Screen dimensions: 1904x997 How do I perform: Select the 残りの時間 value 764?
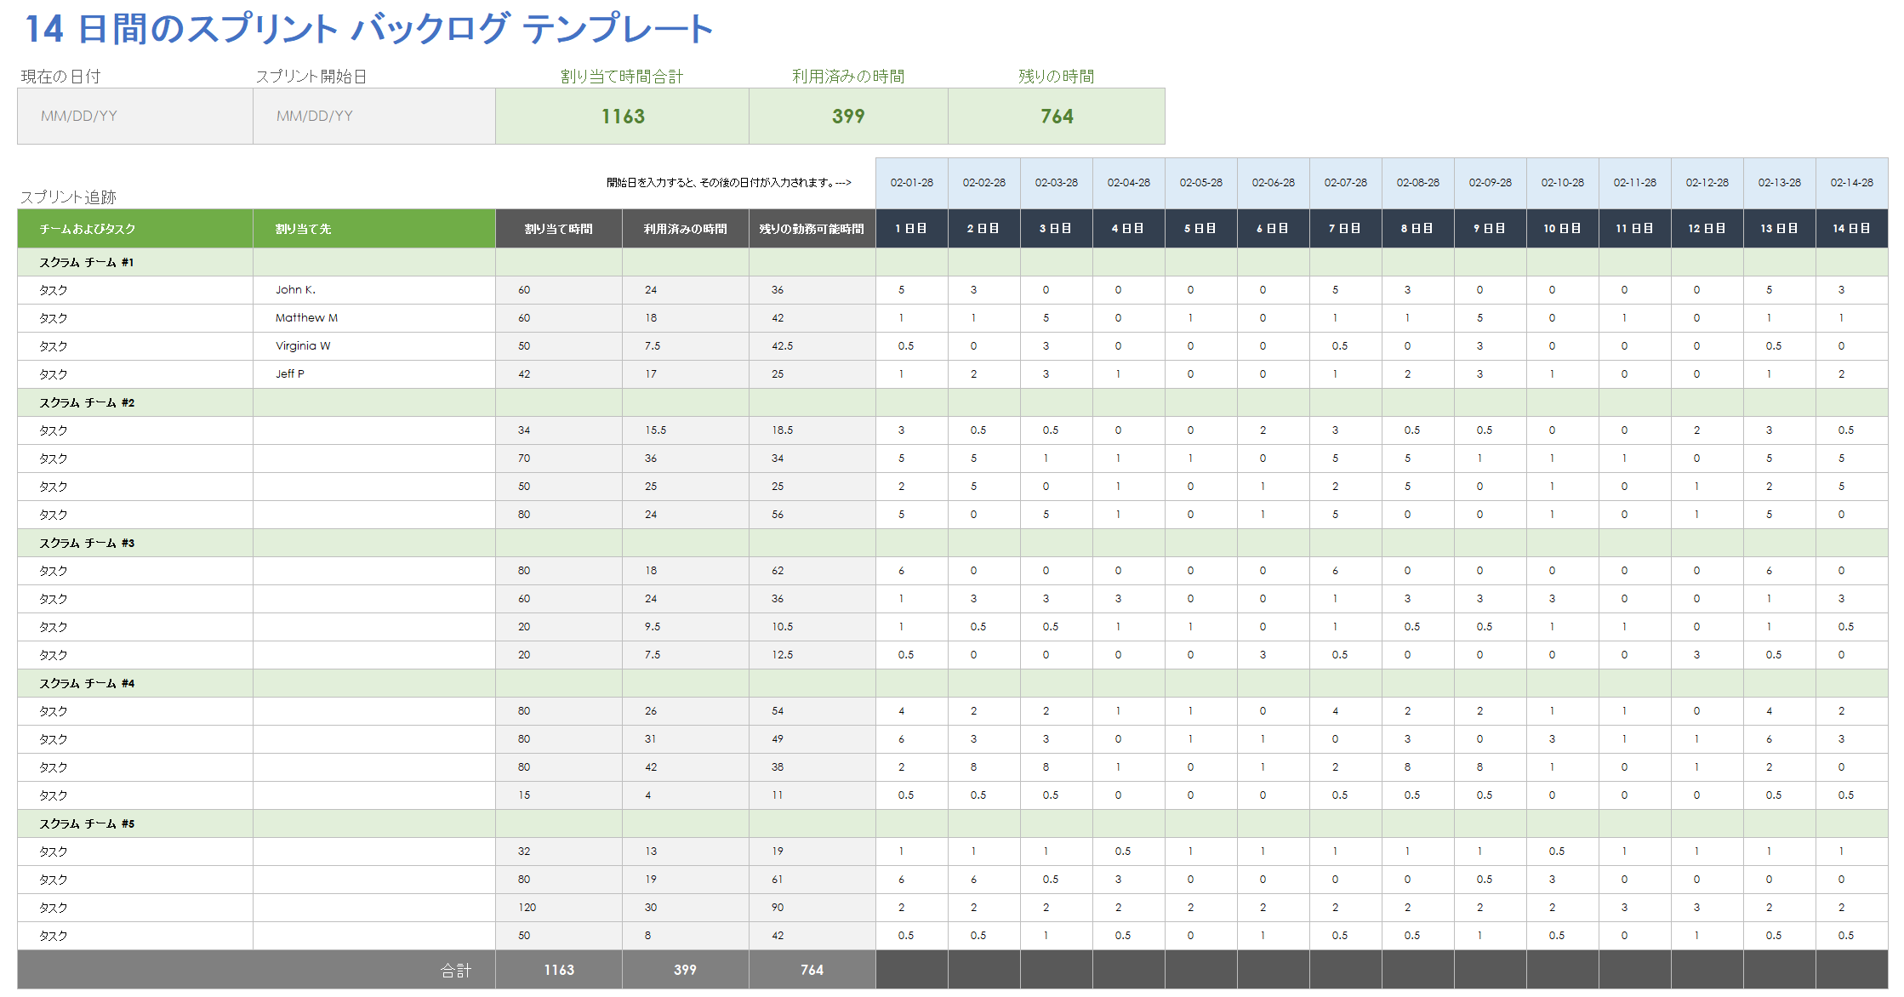point(1057,117)
